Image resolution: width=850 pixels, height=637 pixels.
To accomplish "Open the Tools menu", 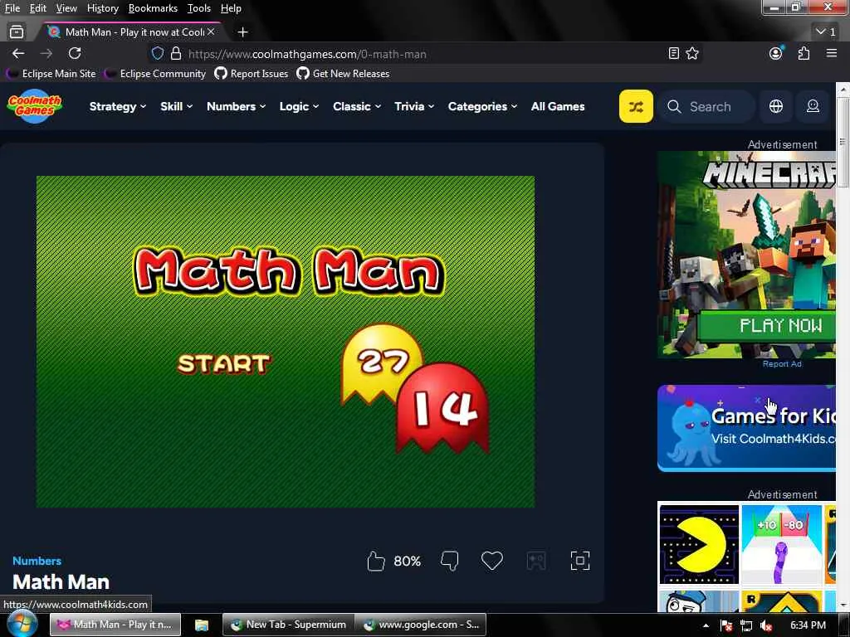I will pos(199,8).
